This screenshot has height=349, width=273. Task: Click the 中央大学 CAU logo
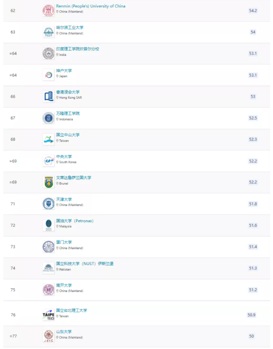click(48, 161)
